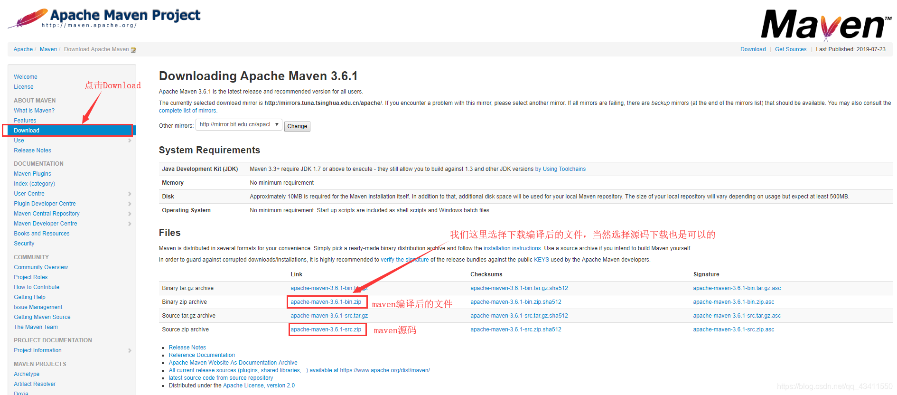Open Books and Resources link
The width and height of the screenshot is (897, 395).
pos(42,234)
